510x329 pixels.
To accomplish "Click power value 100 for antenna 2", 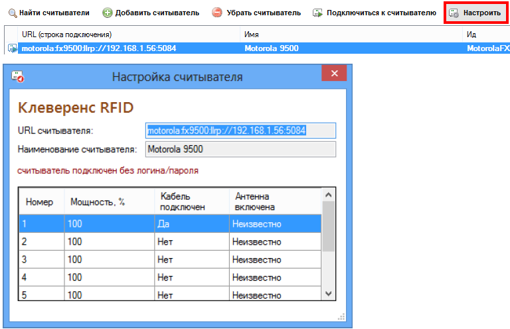I will (x=110, y=241).
